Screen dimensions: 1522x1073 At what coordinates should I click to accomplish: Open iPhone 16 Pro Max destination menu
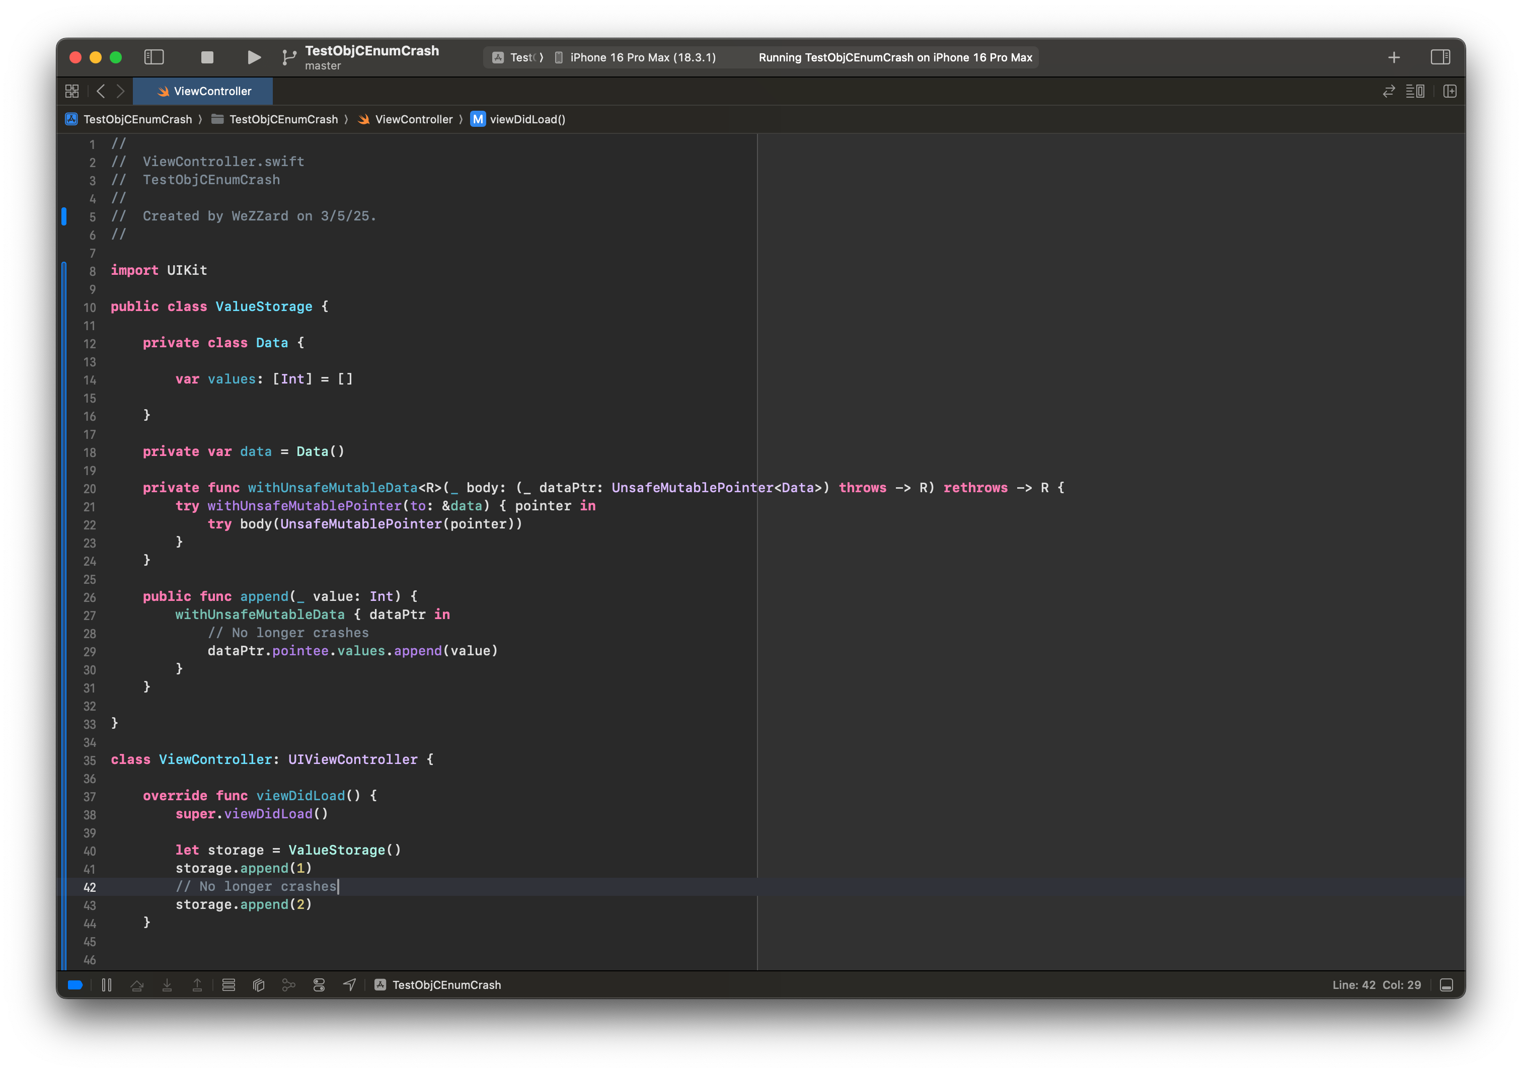coord(642,58)
